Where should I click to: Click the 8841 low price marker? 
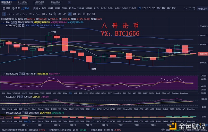pyautogui.click(x=93, y=69)
